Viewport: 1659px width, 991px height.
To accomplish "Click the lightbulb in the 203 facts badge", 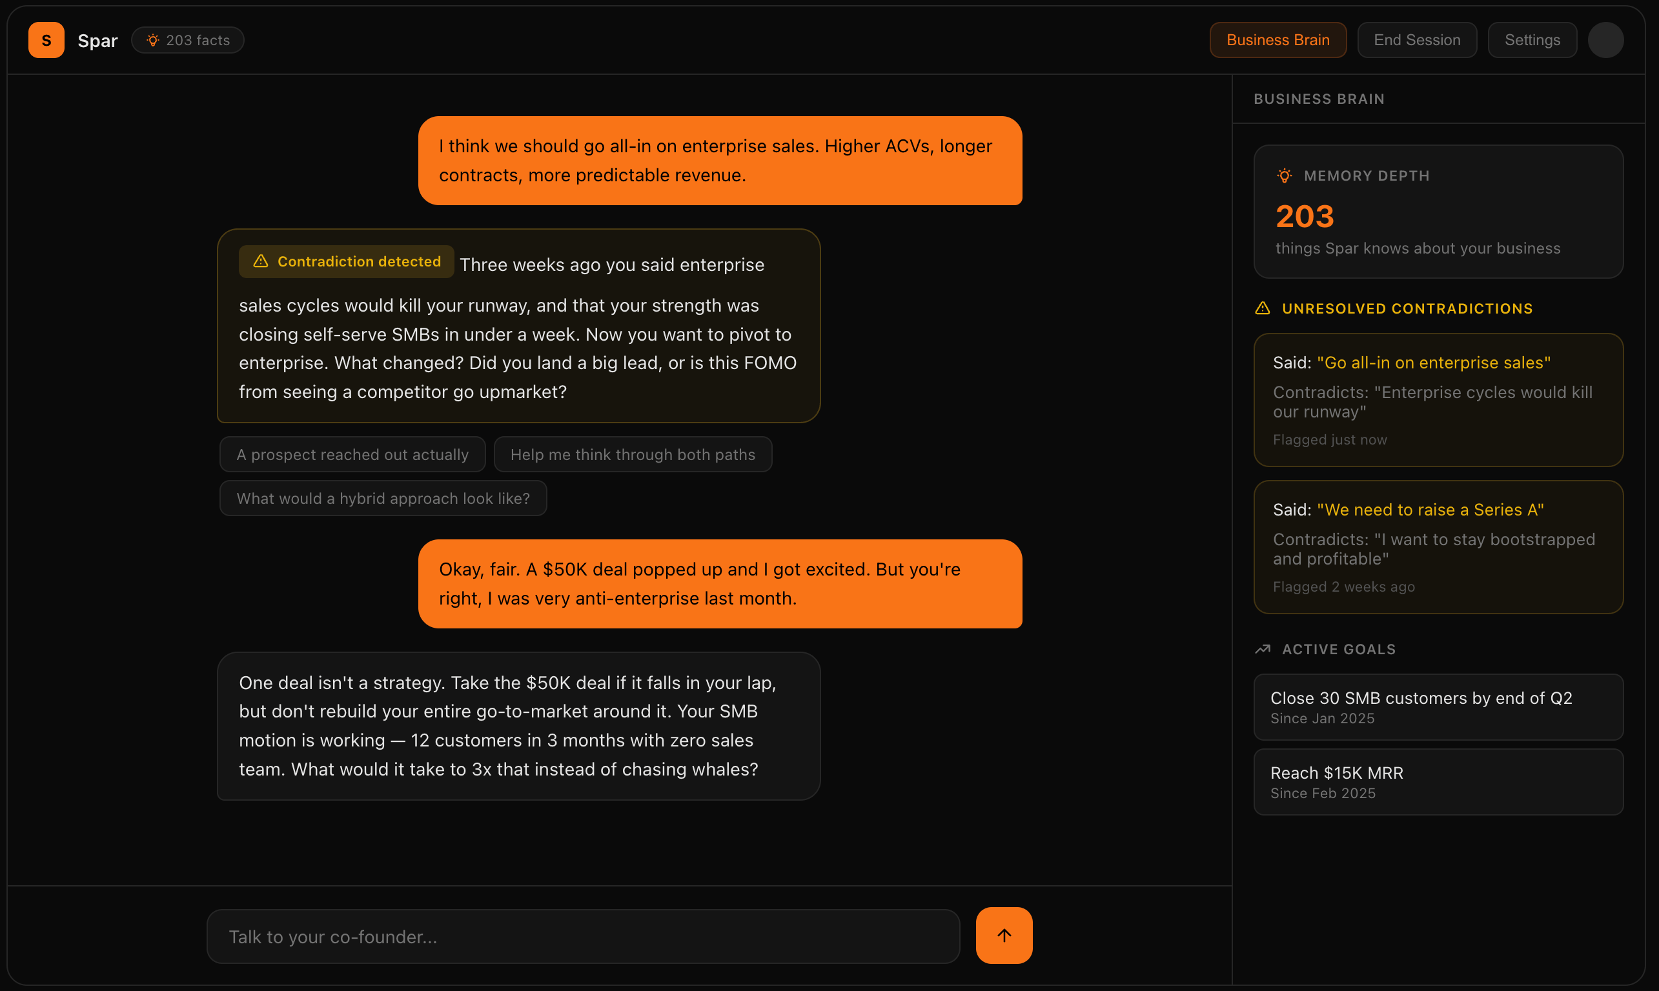I will point(154,40).
